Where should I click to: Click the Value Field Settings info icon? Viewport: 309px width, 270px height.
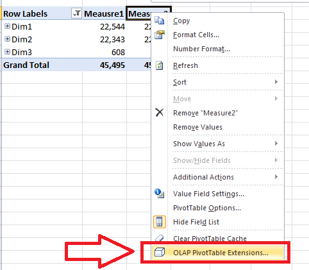click(x=160, y=194)
